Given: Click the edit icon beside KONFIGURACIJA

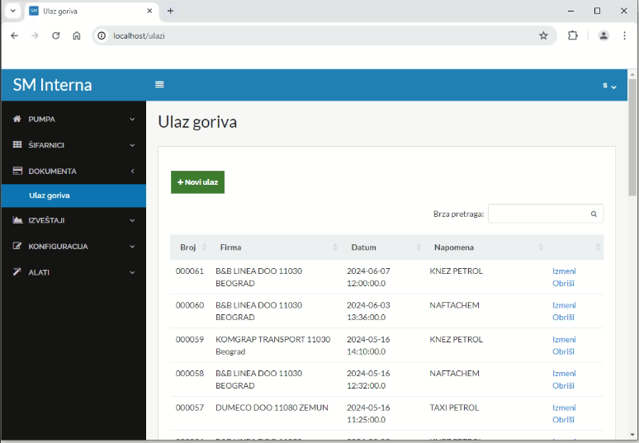Looking at the screenshot, I should pos(17,246).
